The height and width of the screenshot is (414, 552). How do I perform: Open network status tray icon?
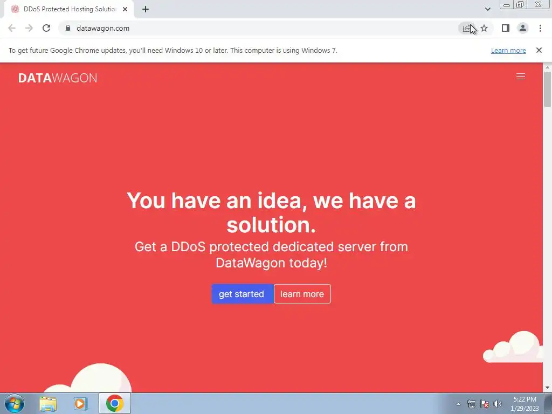coord(471,404)
